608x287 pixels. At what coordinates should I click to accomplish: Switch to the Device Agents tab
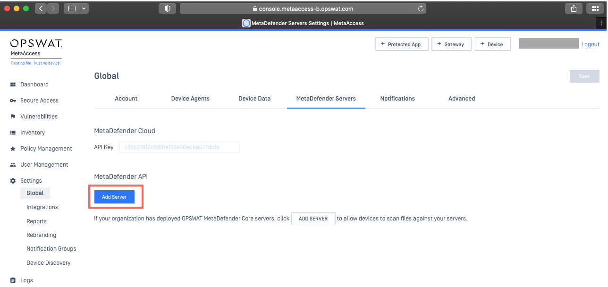[x=190, y=99]
